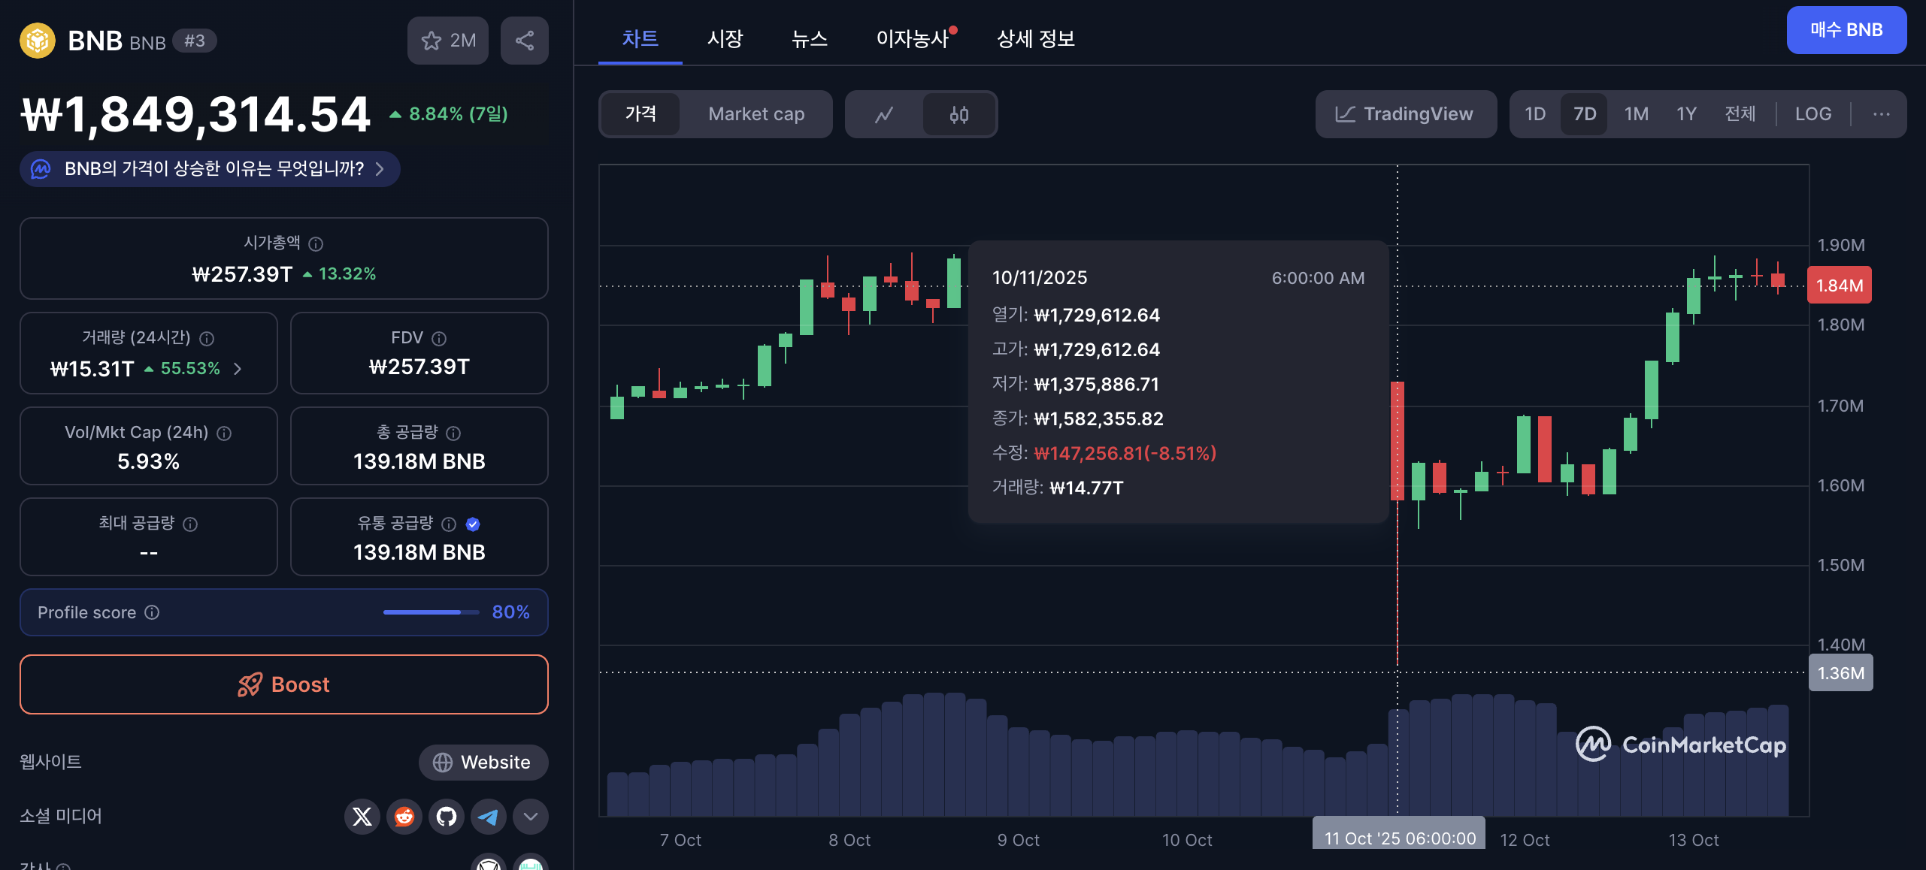Open the TradingView chart label

[x=1418, y=114]
